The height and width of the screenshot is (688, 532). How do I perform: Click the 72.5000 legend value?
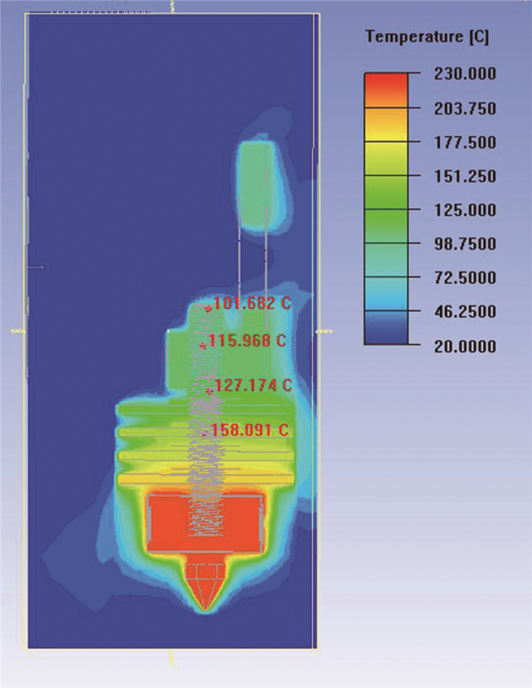pos(465,277)
